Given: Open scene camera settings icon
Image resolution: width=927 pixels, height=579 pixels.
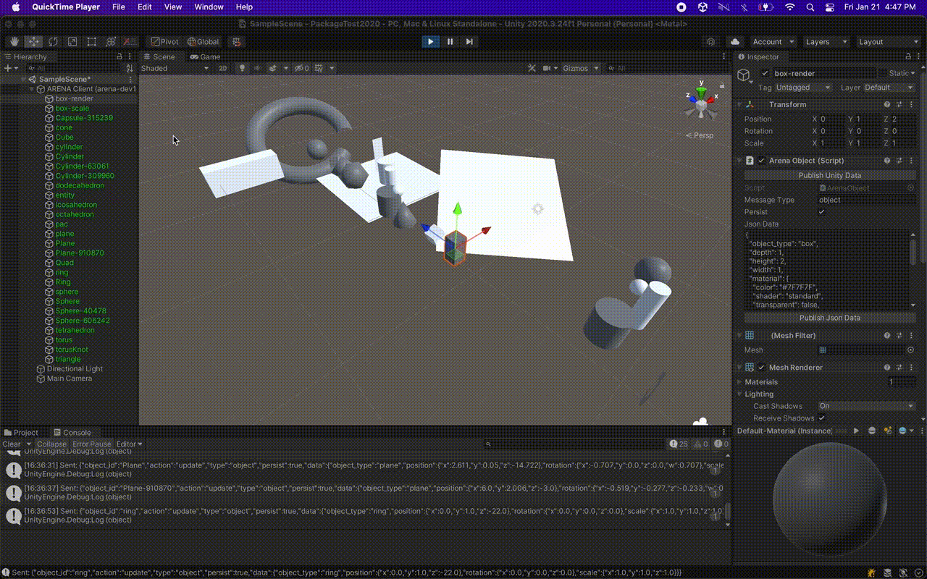Looking at the screenshot, I should click(x=548, y=68).
